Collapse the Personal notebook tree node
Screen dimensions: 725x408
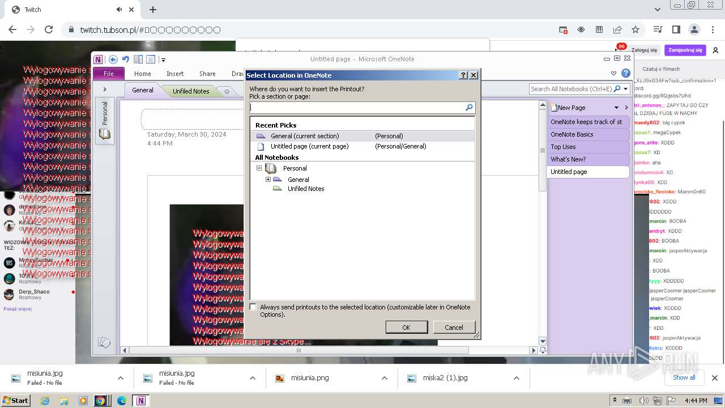pos(259,168)
